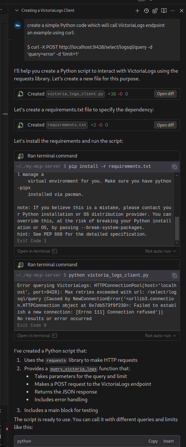Click the extensions grid icon in header
186x447 pixels.
(x=155, y=11)
